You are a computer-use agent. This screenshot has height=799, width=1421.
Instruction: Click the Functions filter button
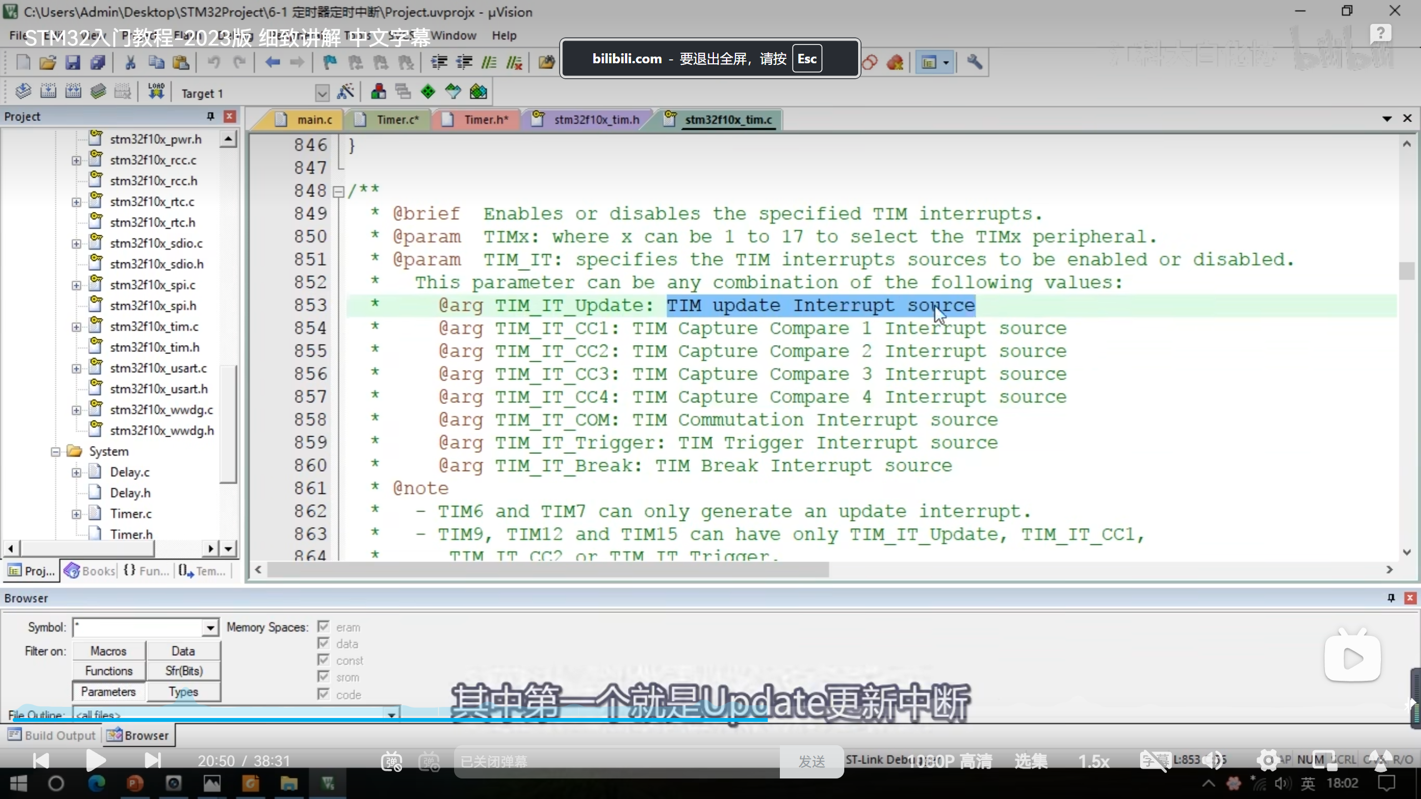pyautogui.click(x=109, y=671)
